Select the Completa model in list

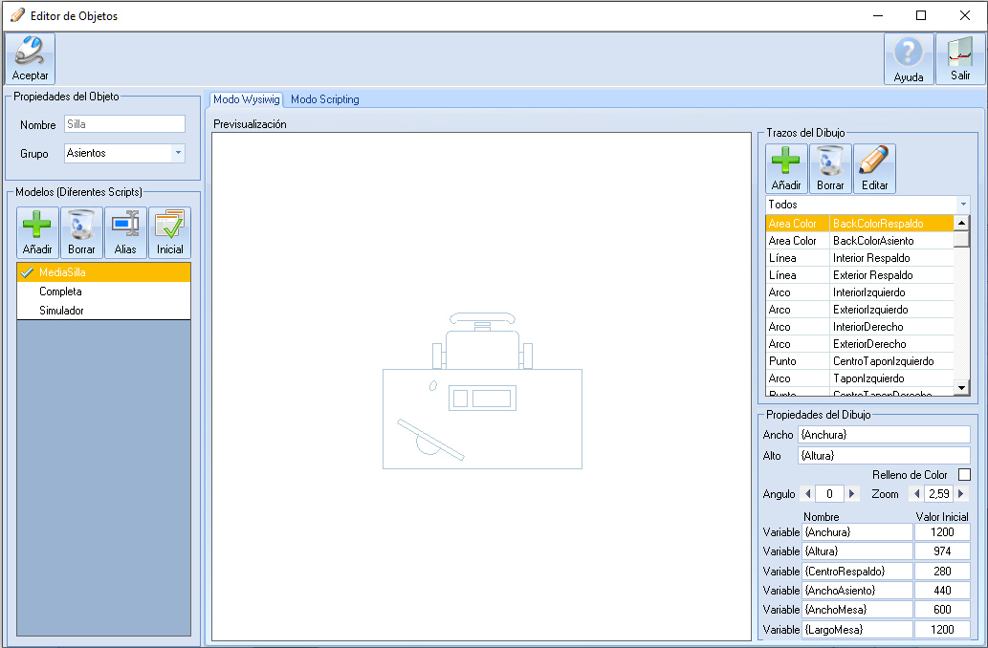[60, 292]
